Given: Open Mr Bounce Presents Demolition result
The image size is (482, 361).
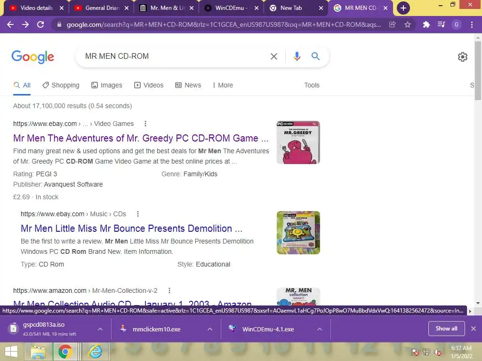Looking at the screenshot, I should (132, 228).
